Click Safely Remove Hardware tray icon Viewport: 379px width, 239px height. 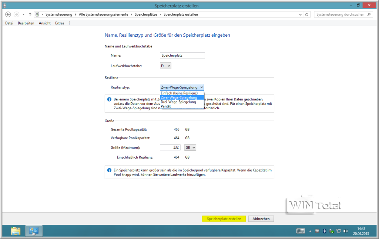click(x=331, y=231)
